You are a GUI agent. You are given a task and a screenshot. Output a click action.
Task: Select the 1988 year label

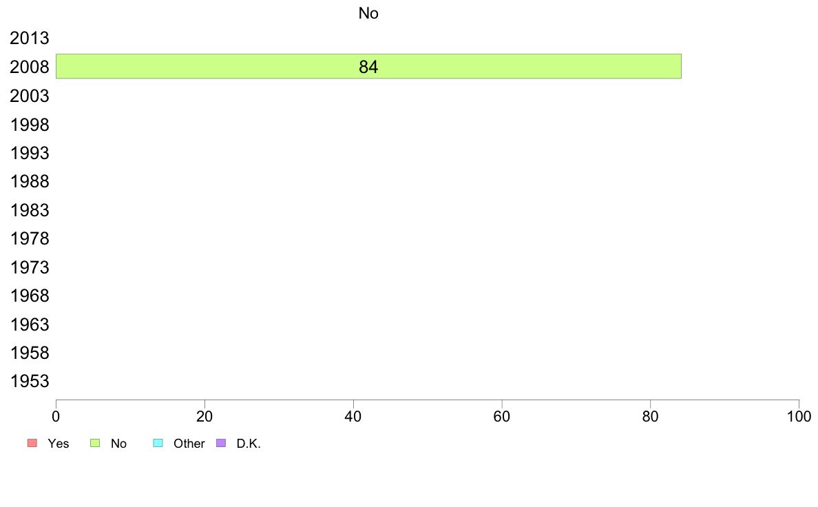pyautogui.click(x=29, y=181)
